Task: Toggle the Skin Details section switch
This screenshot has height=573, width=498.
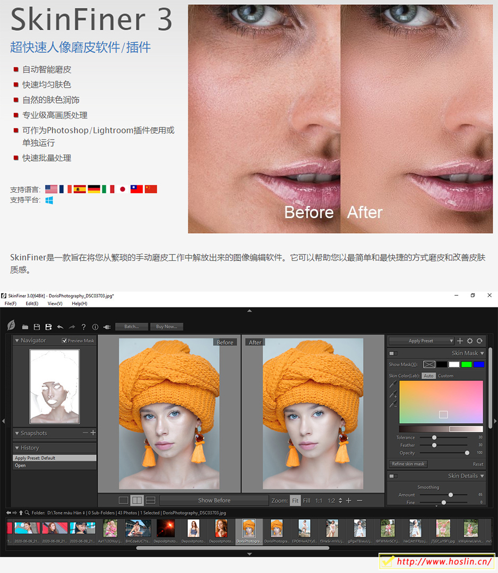Action: [393, 476]
